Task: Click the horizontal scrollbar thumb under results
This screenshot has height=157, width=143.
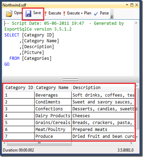Action: tap(39, 143)
